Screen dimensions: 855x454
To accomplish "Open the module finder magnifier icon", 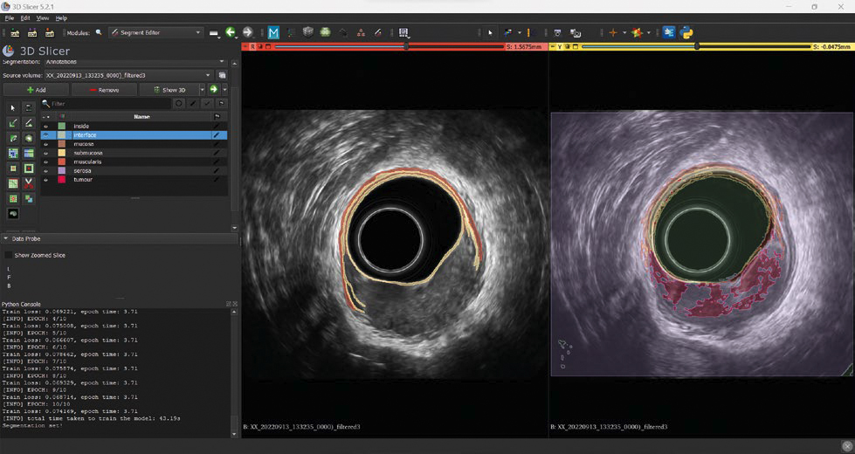I will tap(99, 32).
